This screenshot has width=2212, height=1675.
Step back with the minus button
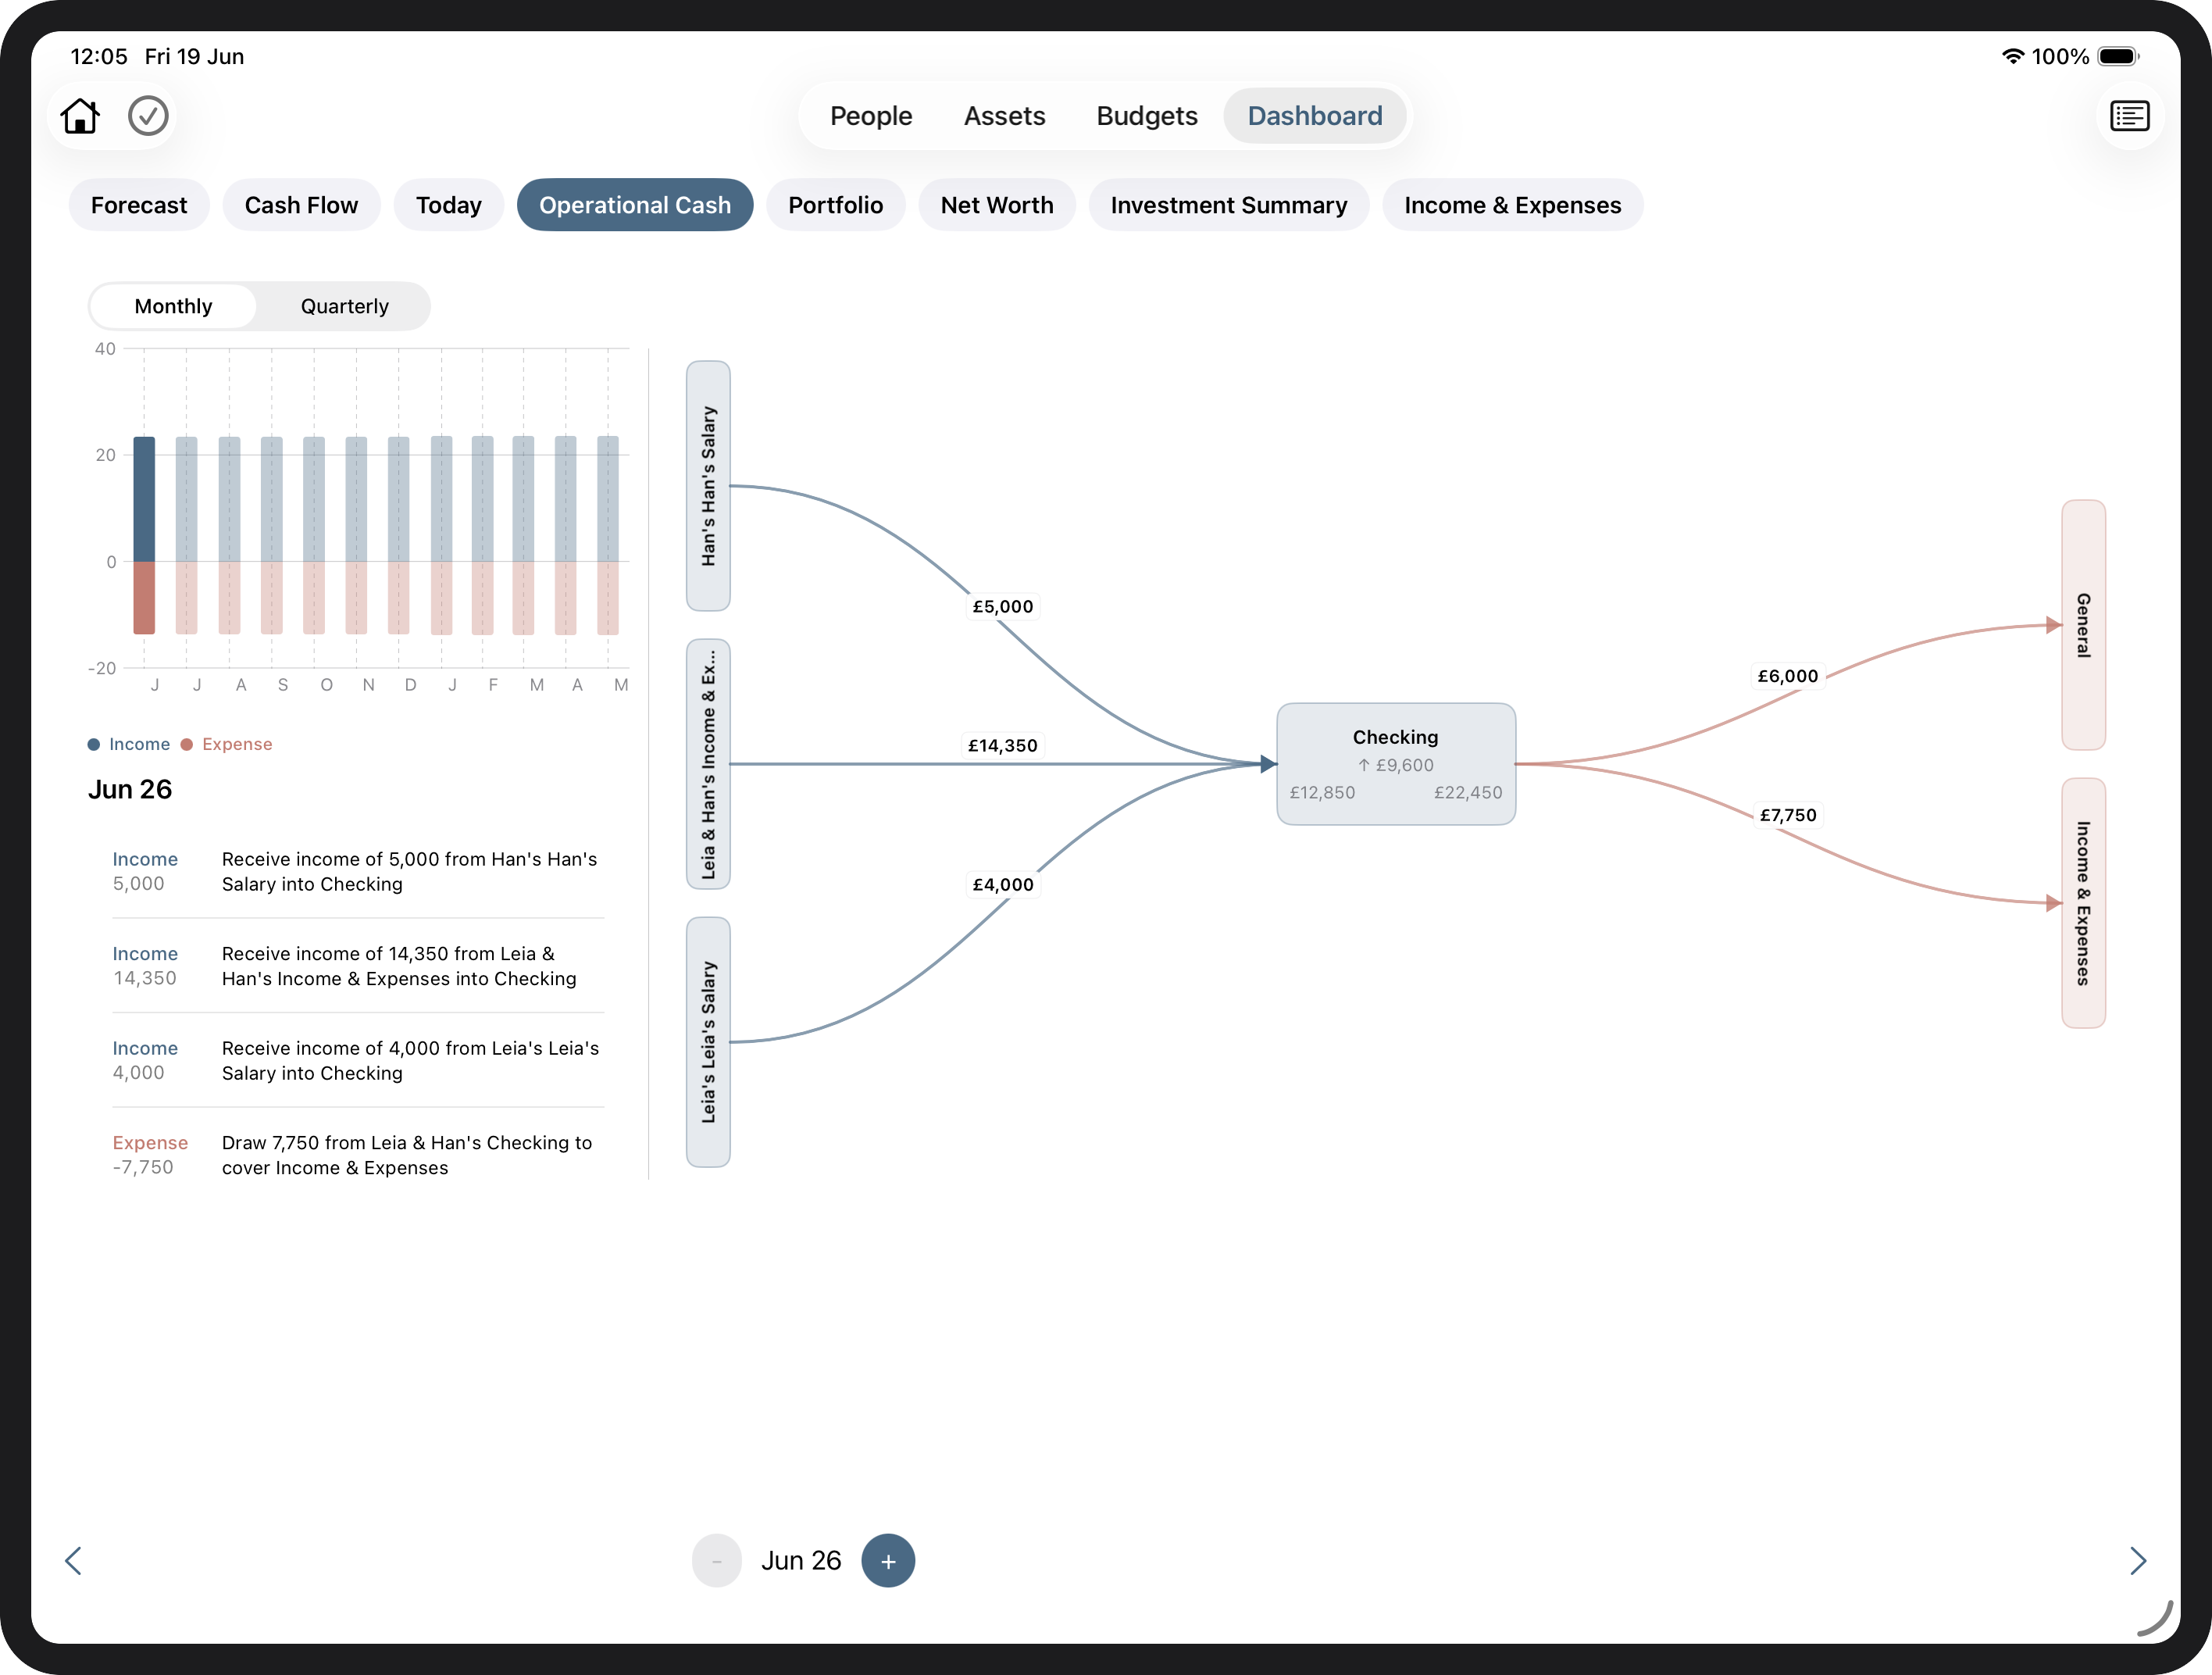point(716,1560)
